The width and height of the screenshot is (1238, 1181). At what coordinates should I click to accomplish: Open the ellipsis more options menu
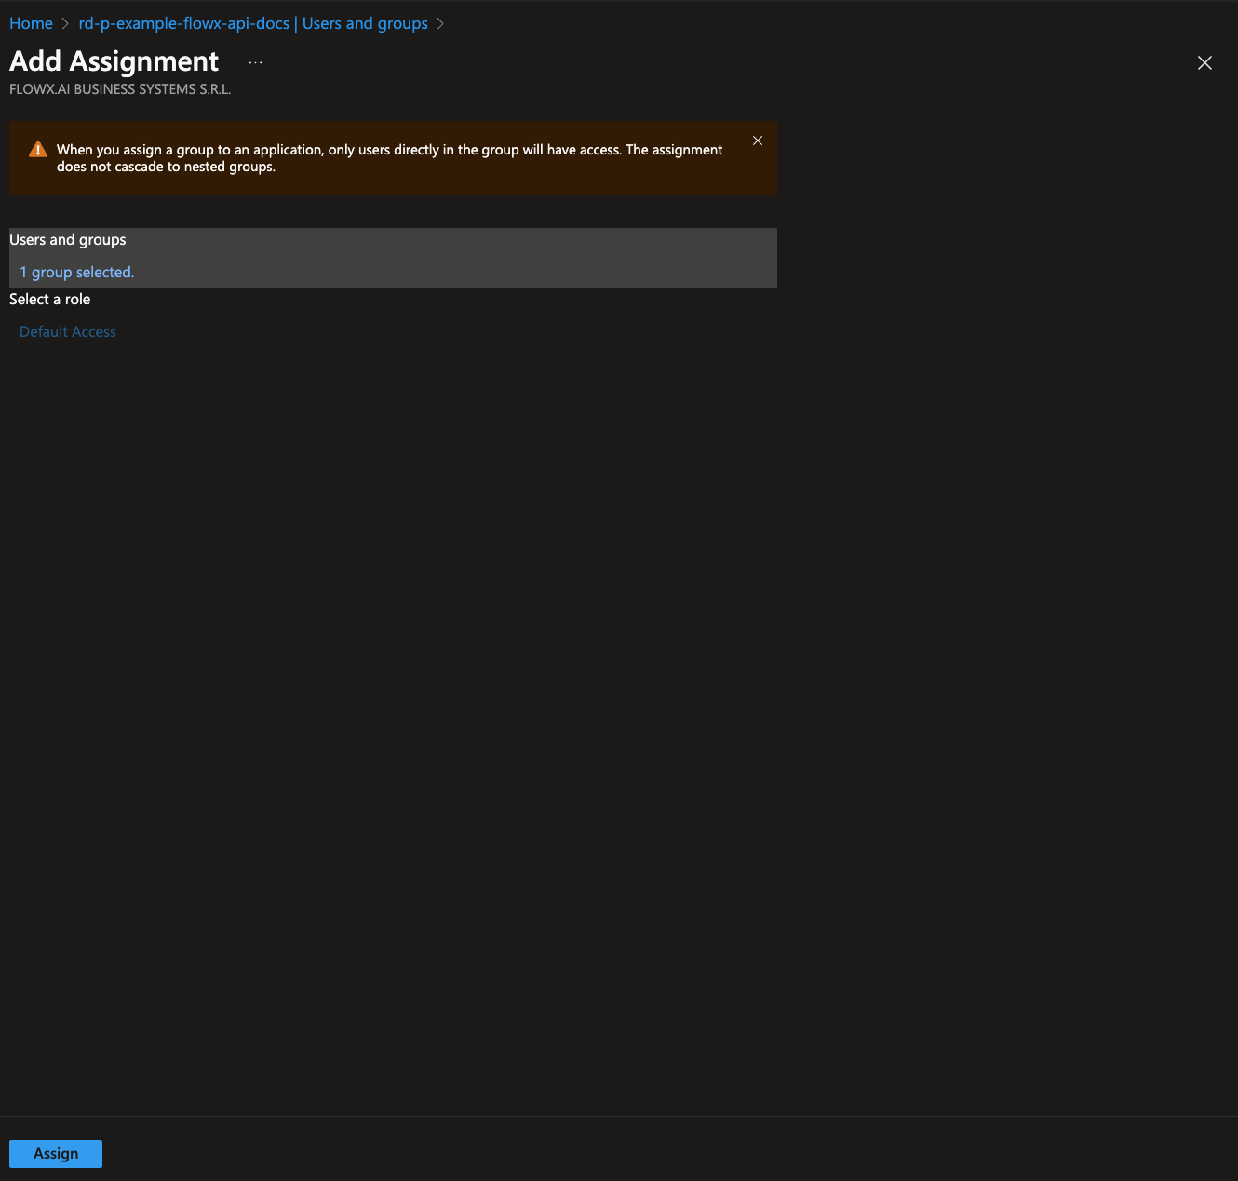tap(256, 62)
